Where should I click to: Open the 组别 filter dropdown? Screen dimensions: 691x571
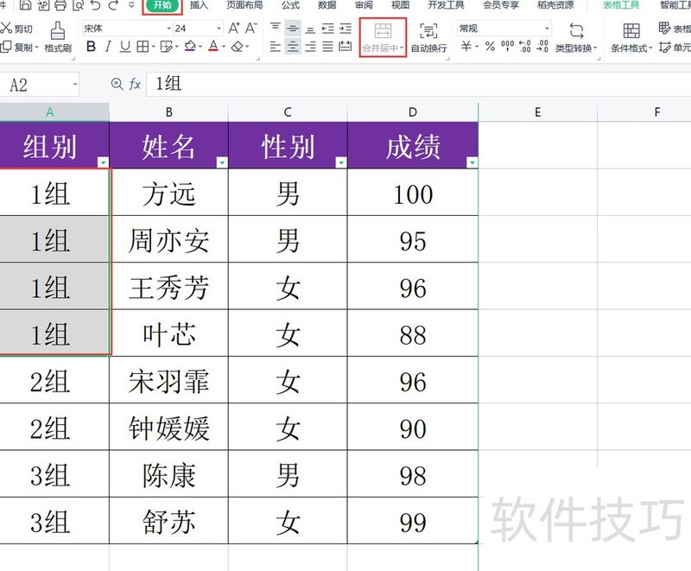pos(103,162)
